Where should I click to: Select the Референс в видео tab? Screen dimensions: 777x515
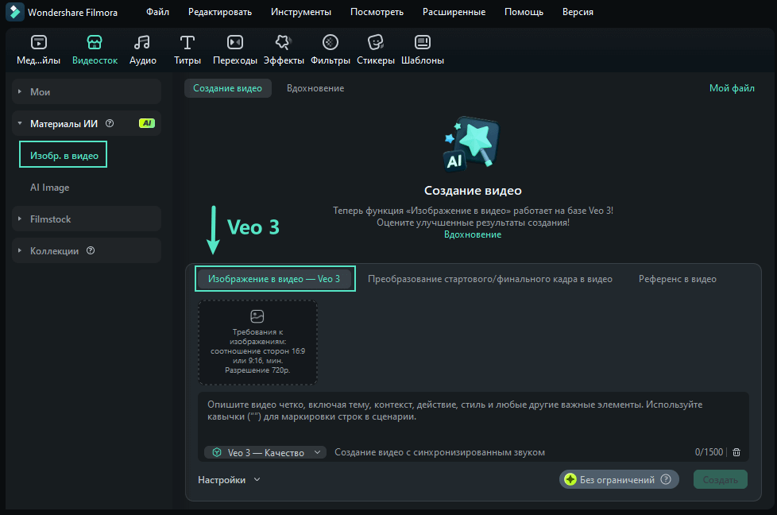coord(678,279)
